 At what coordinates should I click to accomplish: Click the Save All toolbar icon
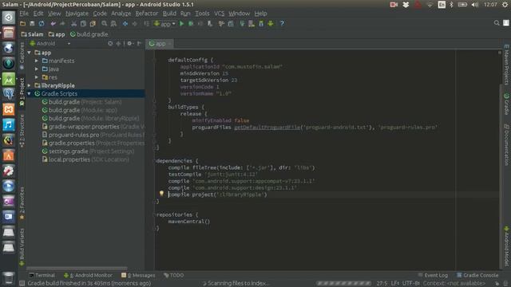32,24
